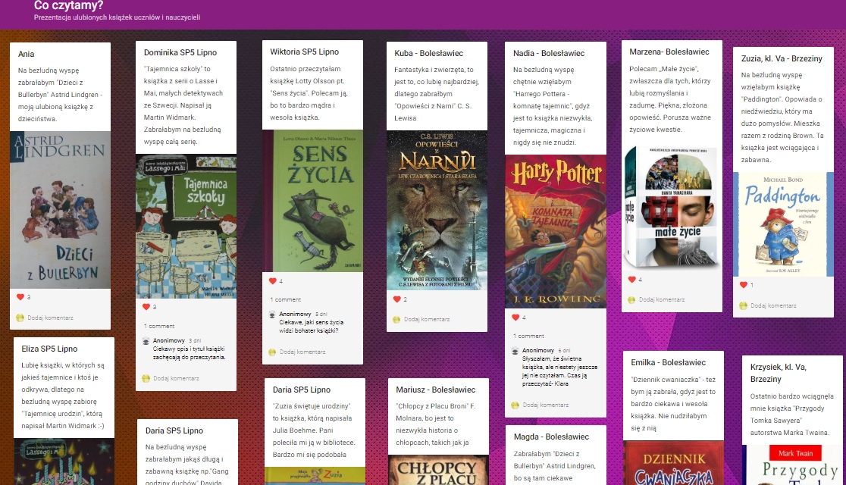Open Sens życia book cover image
846x485 pixels.
[313, 201]
